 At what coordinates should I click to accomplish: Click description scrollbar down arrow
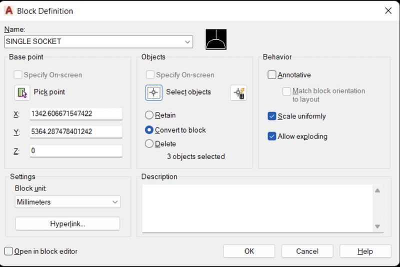[377, 226]
